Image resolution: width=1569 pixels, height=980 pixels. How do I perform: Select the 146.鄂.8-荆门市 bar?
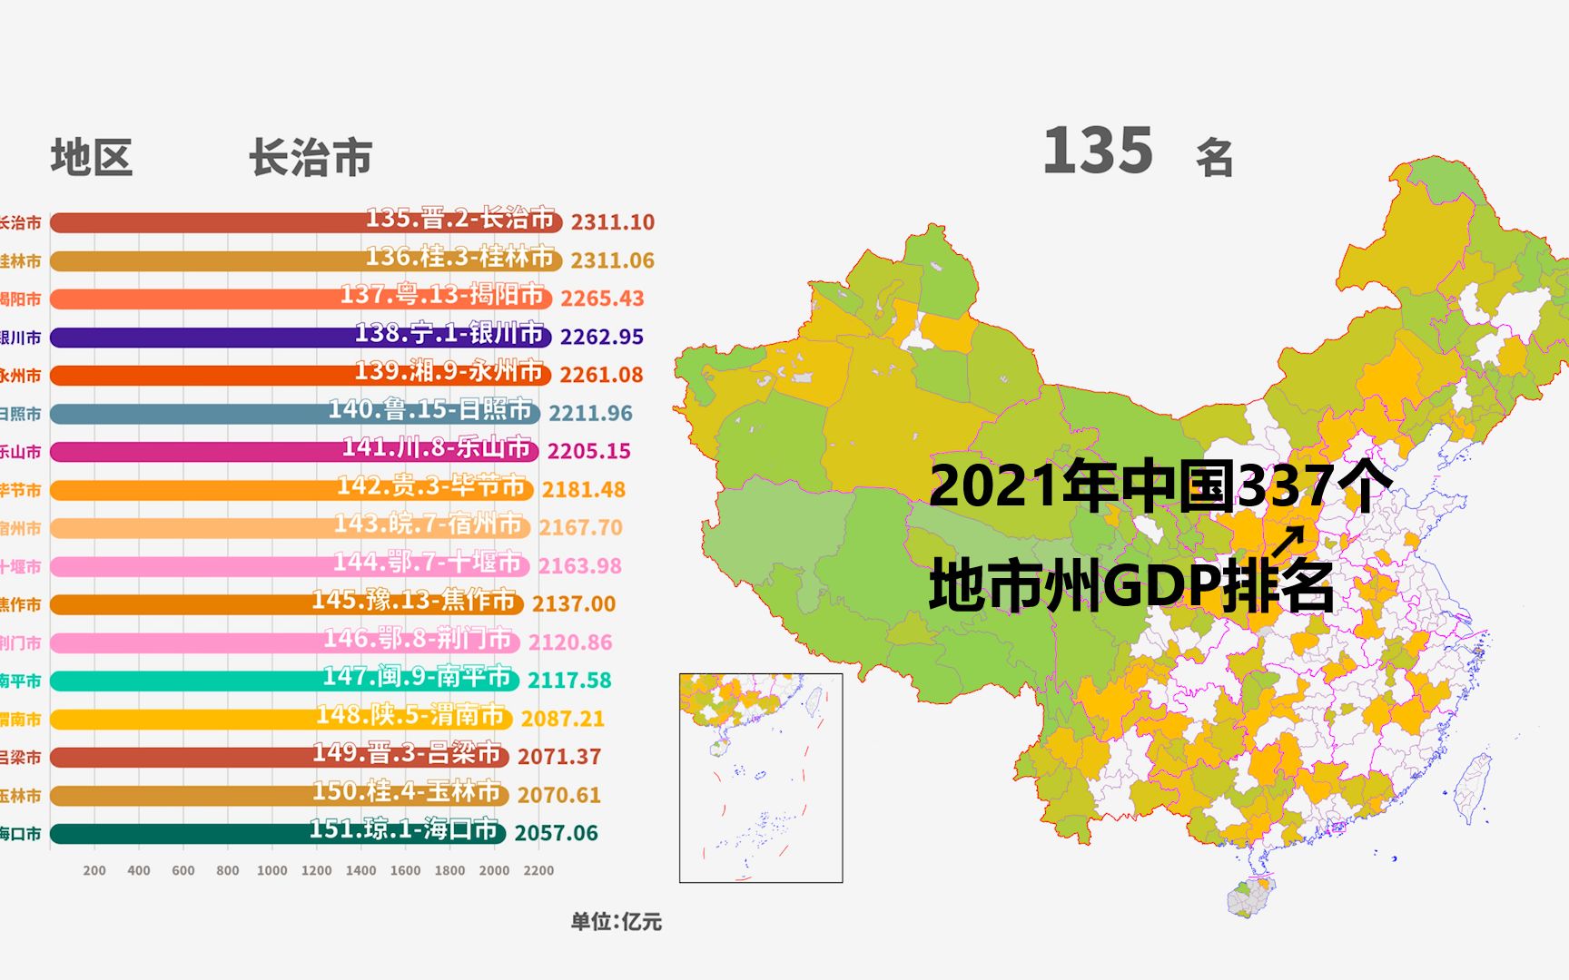(x=285, y=642)
